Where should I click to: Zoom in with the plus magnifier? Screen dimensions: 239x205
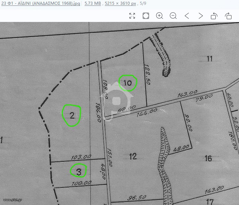pos(160,16)
